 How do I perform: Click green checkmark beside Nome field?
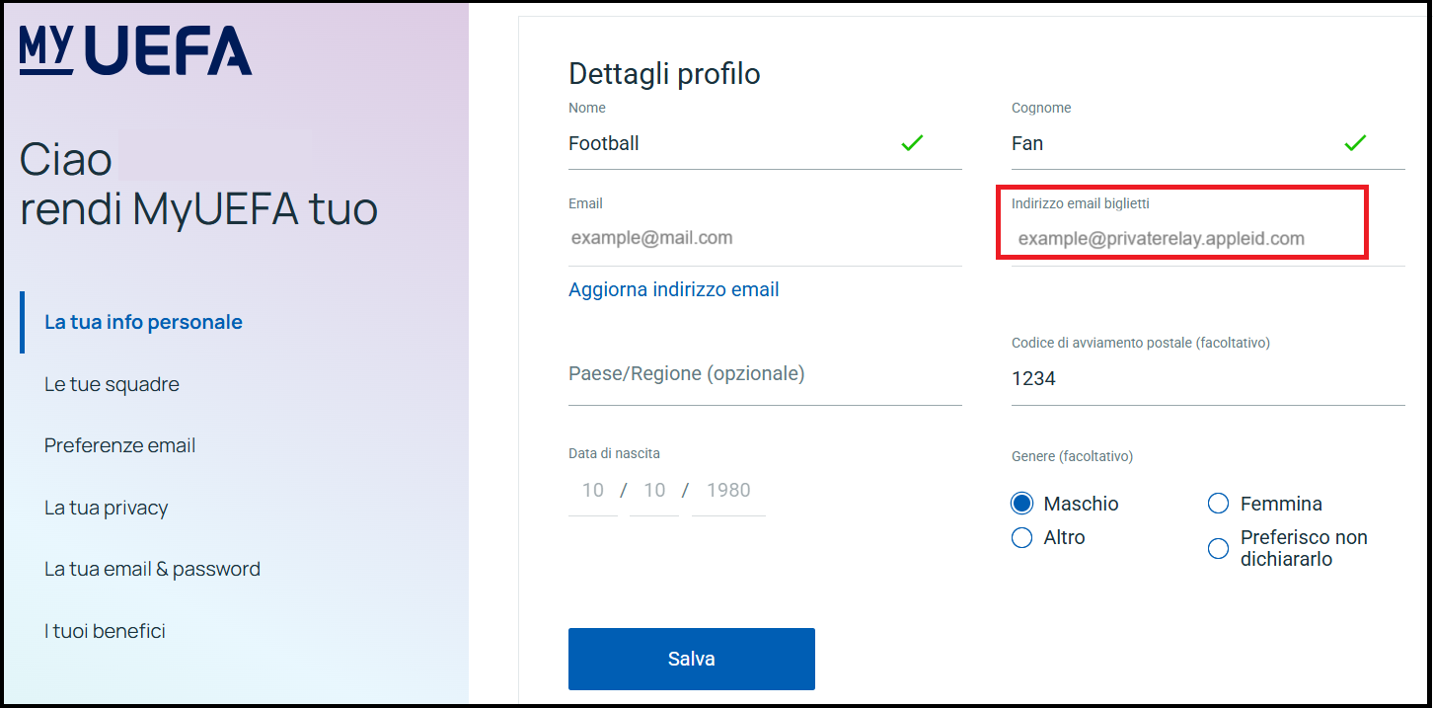[x=912, y=143]
